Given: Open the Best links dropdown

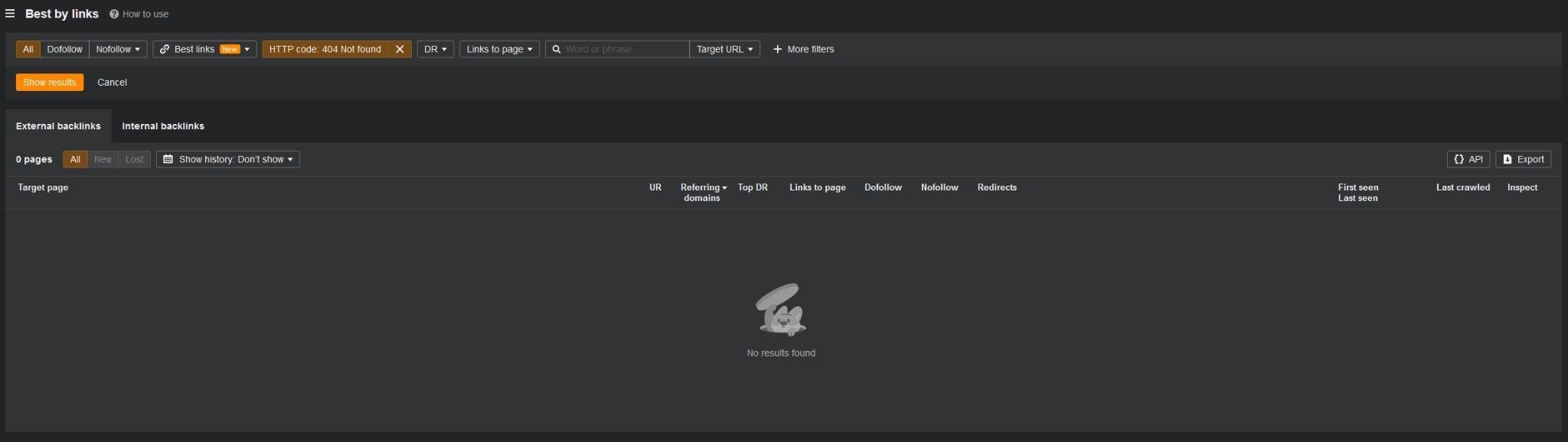Looking at the screenshot, I should point(204,49).
